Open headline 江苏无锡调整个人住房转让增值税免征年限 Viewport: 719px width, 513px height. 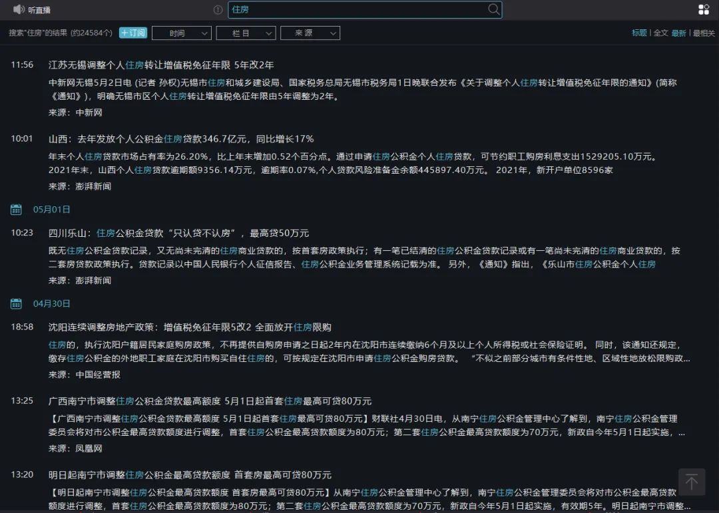[161, 65]
